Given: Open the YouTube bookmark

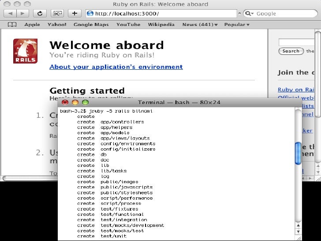Looking at the screenshot, I should 128,25.
